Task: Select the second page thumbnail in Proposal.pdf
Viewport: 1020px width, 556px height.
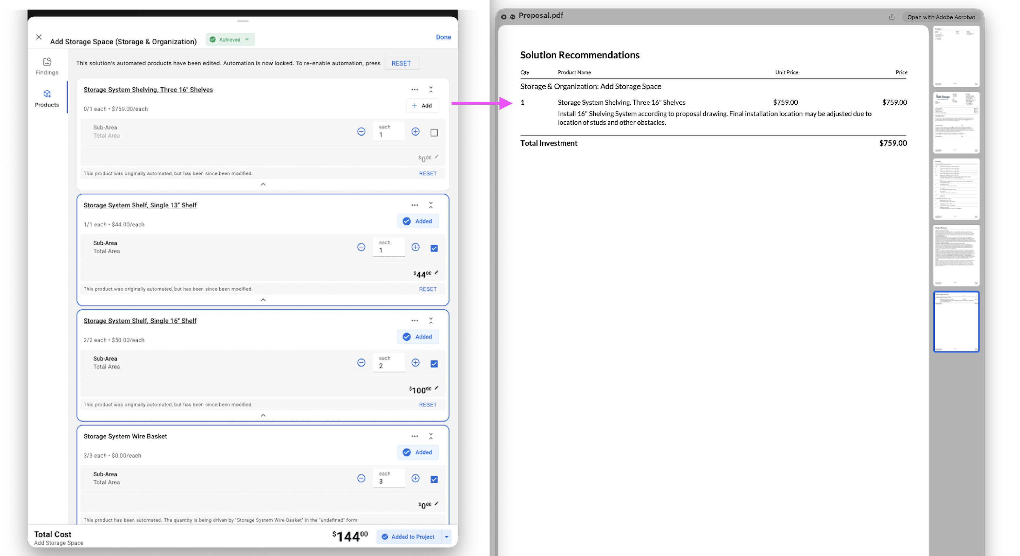Action: coord(956,123)
